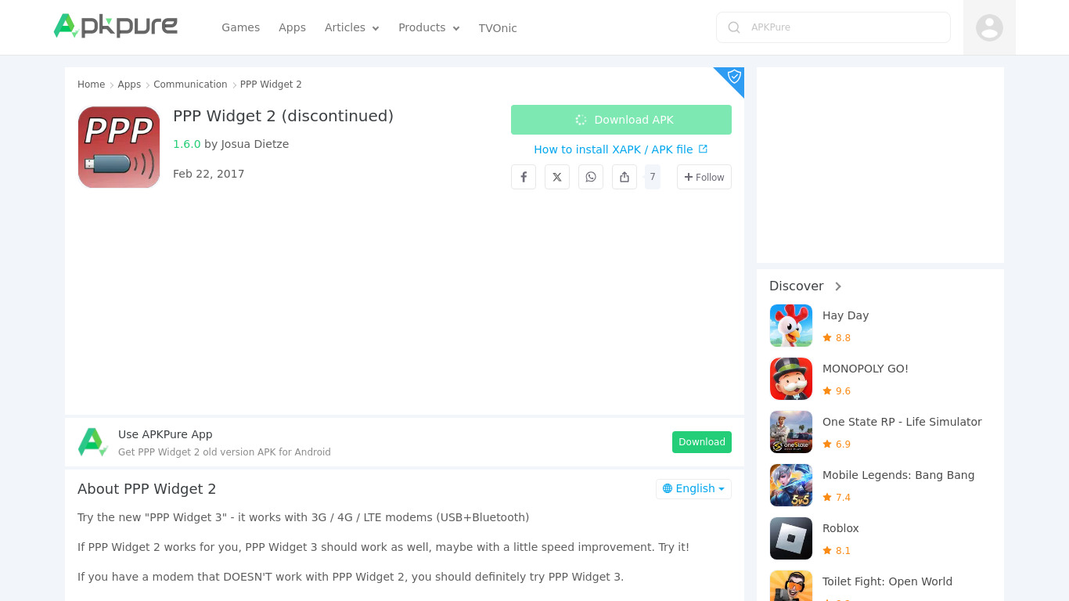Click the Follow button
Image resolution: width=1069 pixels, height=601 pixels.
704,177
